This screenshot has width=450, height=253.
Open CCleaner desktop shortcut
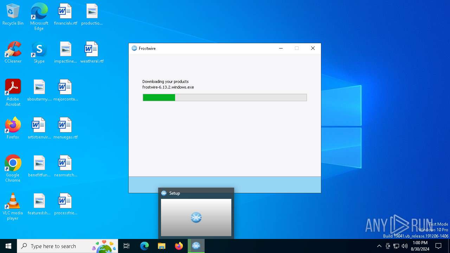pyautogui.click(x=13, y=53)
